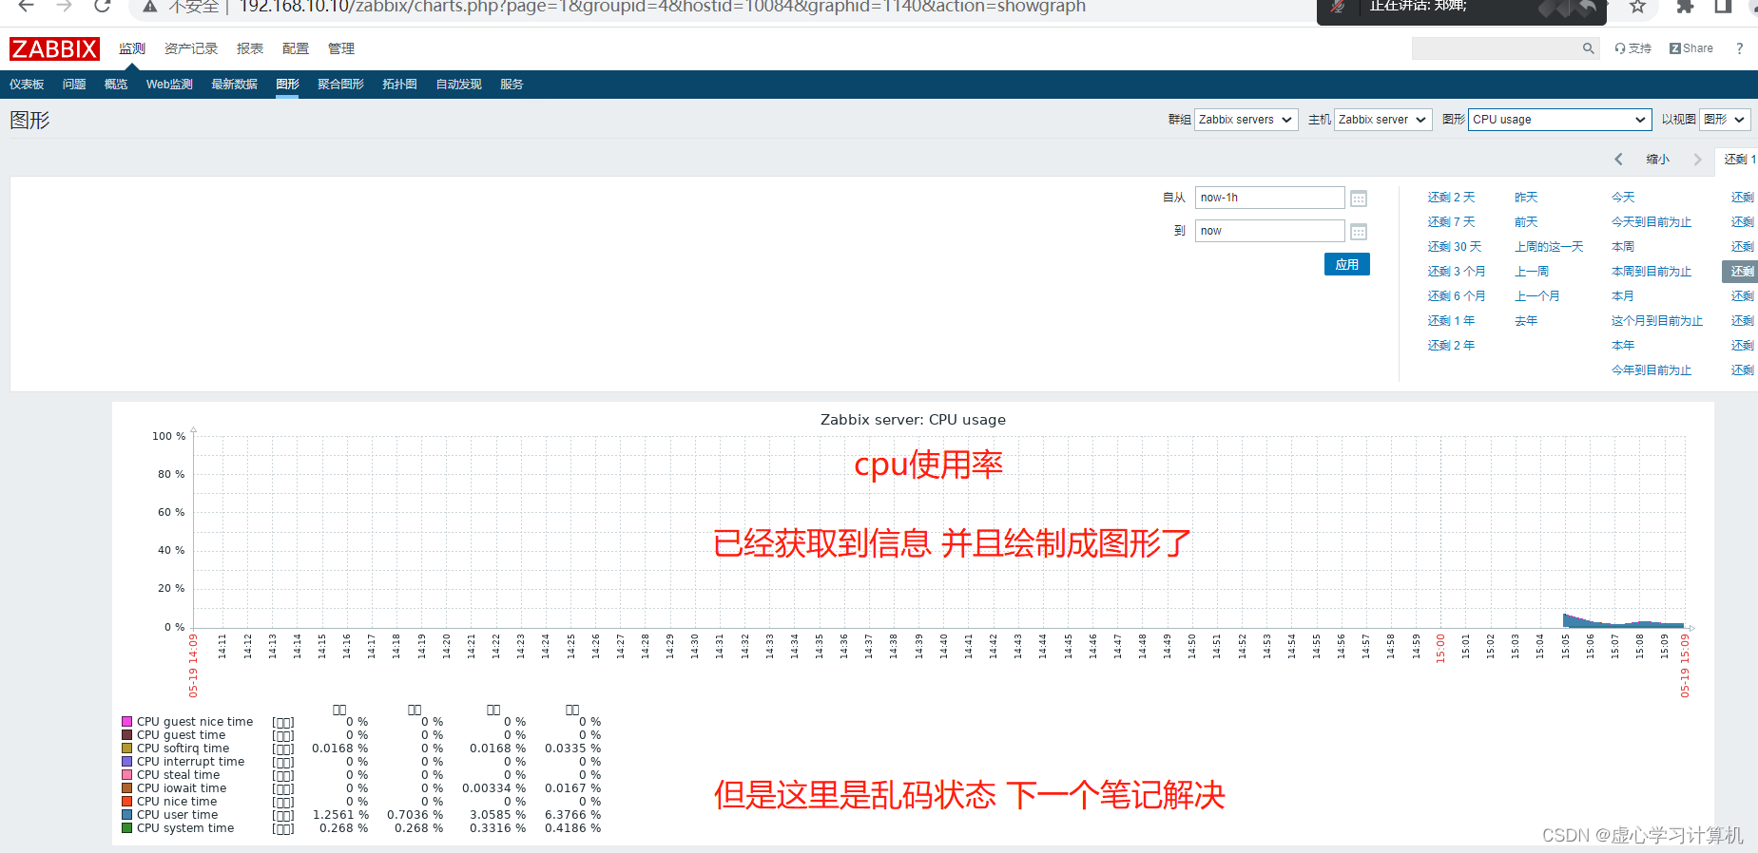Click the search magnifier icon
This screenshot has height=853, width=1758.
[x=1588, y=48]
